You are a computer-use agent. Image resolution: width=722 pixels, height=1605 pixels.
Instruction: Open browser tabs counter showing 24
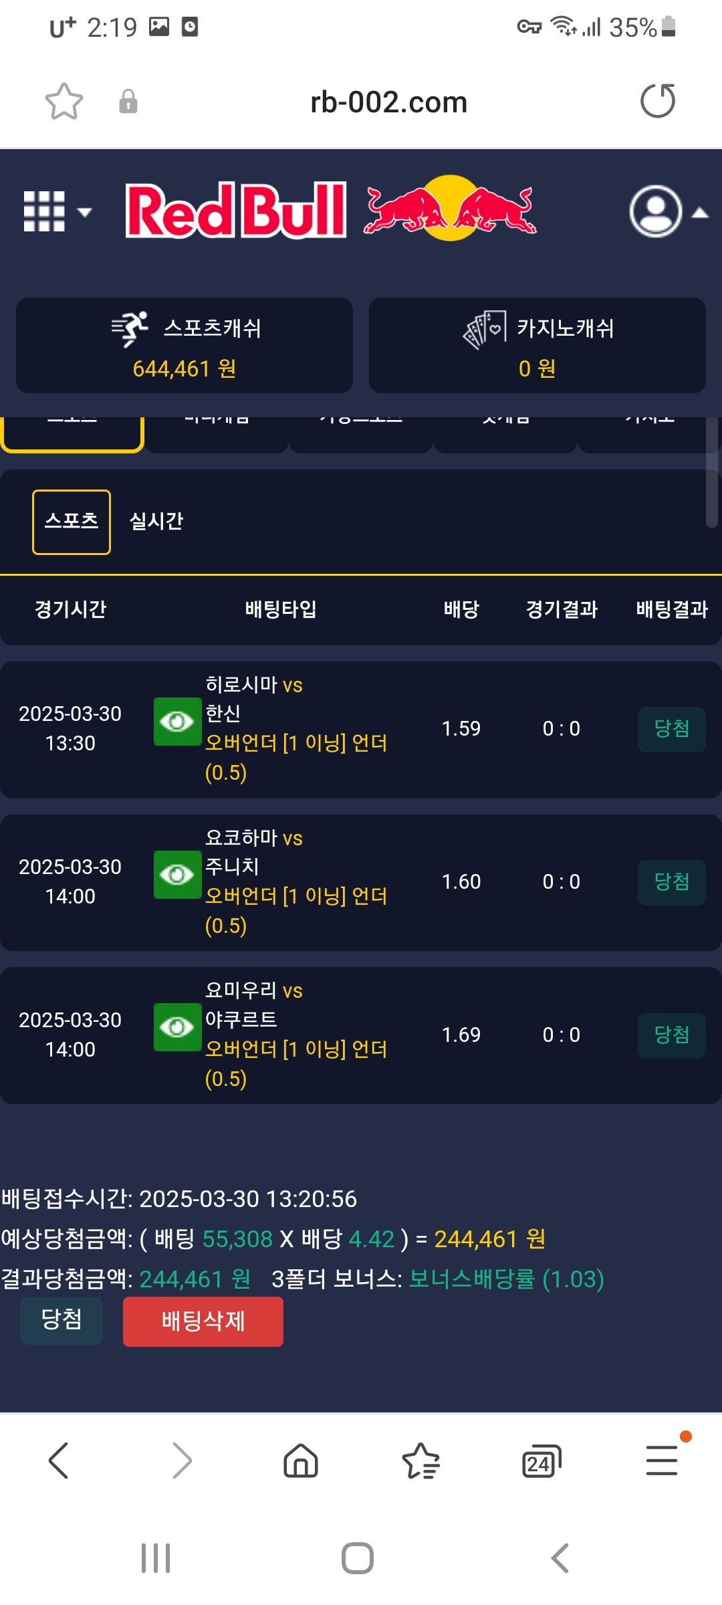(540, 1461)
